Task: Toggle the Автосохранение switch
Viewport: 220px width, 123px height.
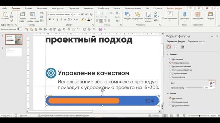Action: tap(20, 29)
